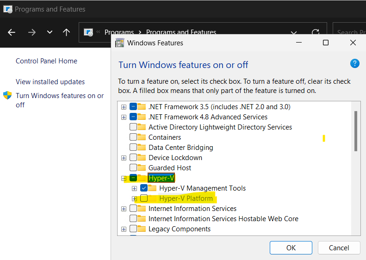Click folder icon of Device Lockdown
The width and height of the screenshot is (366, 260).
142,158
